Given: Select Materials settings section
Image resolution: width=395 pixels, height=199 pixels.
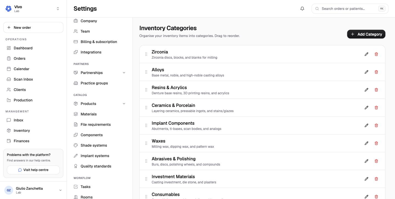Looking at the screenshot, I should point(100,114).
